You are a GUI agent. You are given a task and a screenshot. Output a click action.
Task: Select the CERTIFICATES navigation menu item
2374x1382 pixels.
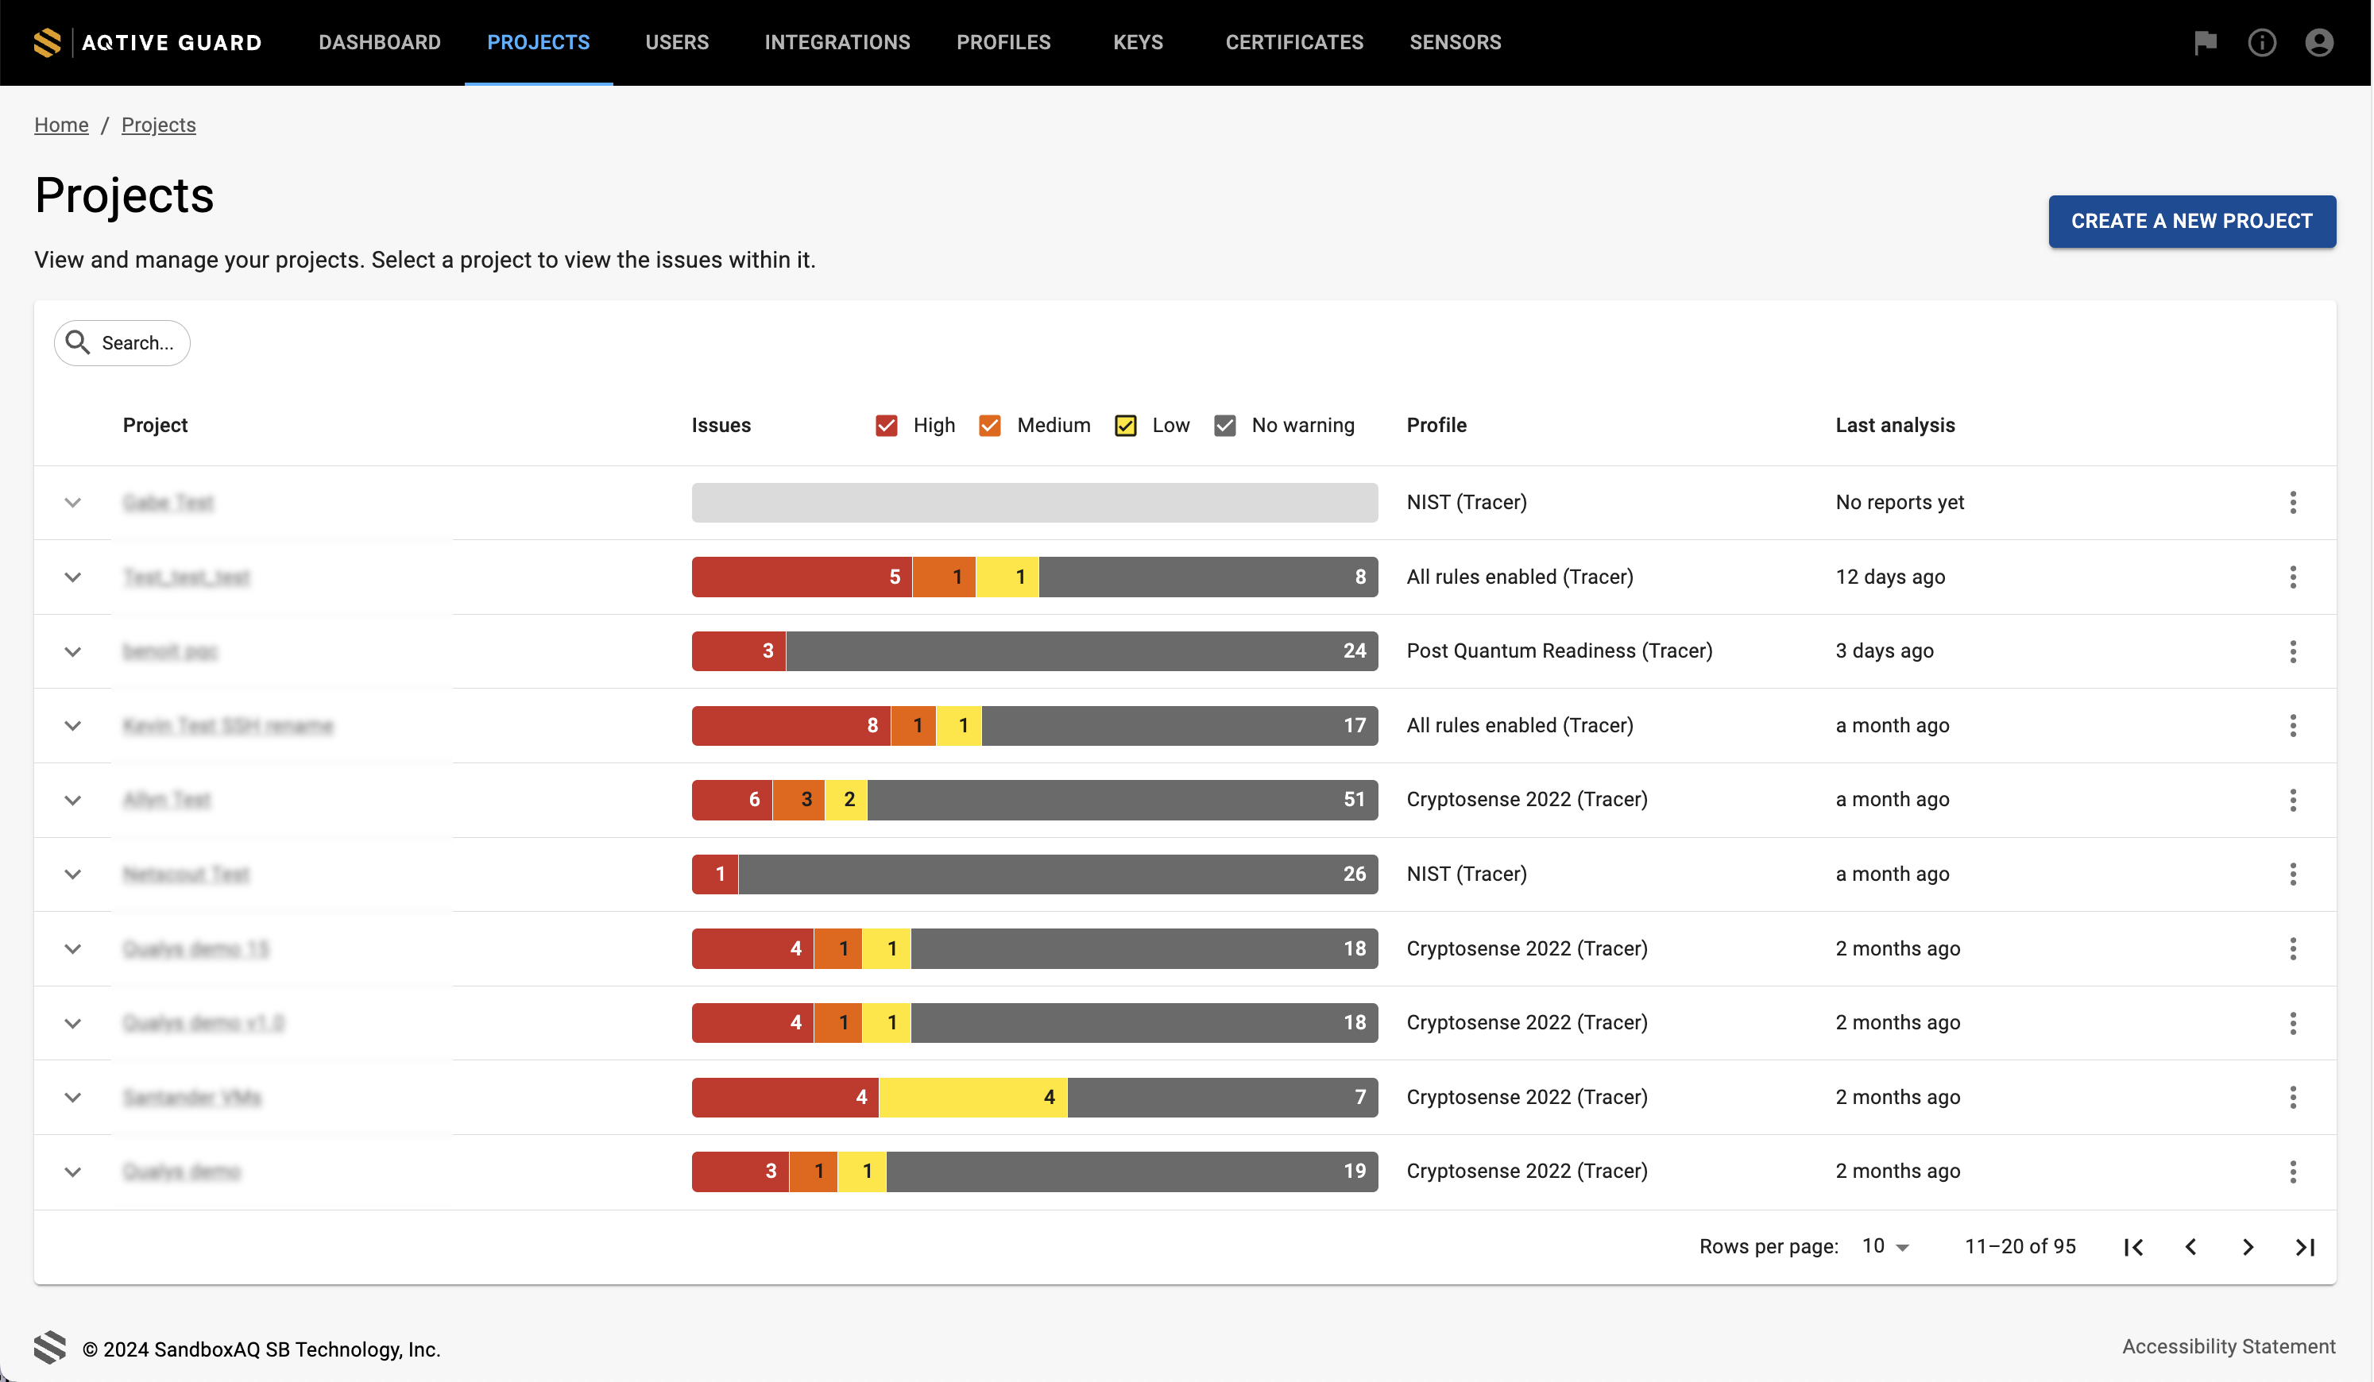point(1297,43)
